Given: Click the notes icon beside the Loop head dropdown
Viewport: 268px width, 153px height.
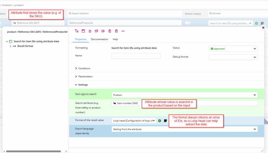Looking at the screenshot, I should [x=165, y=121].
